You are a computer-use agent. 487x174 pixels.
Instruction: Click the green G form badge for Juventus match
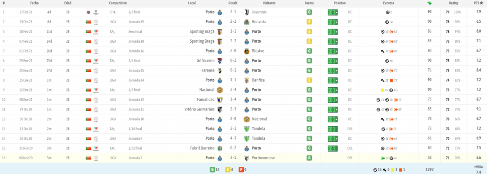pyautogui.click(x=309, y=12)
